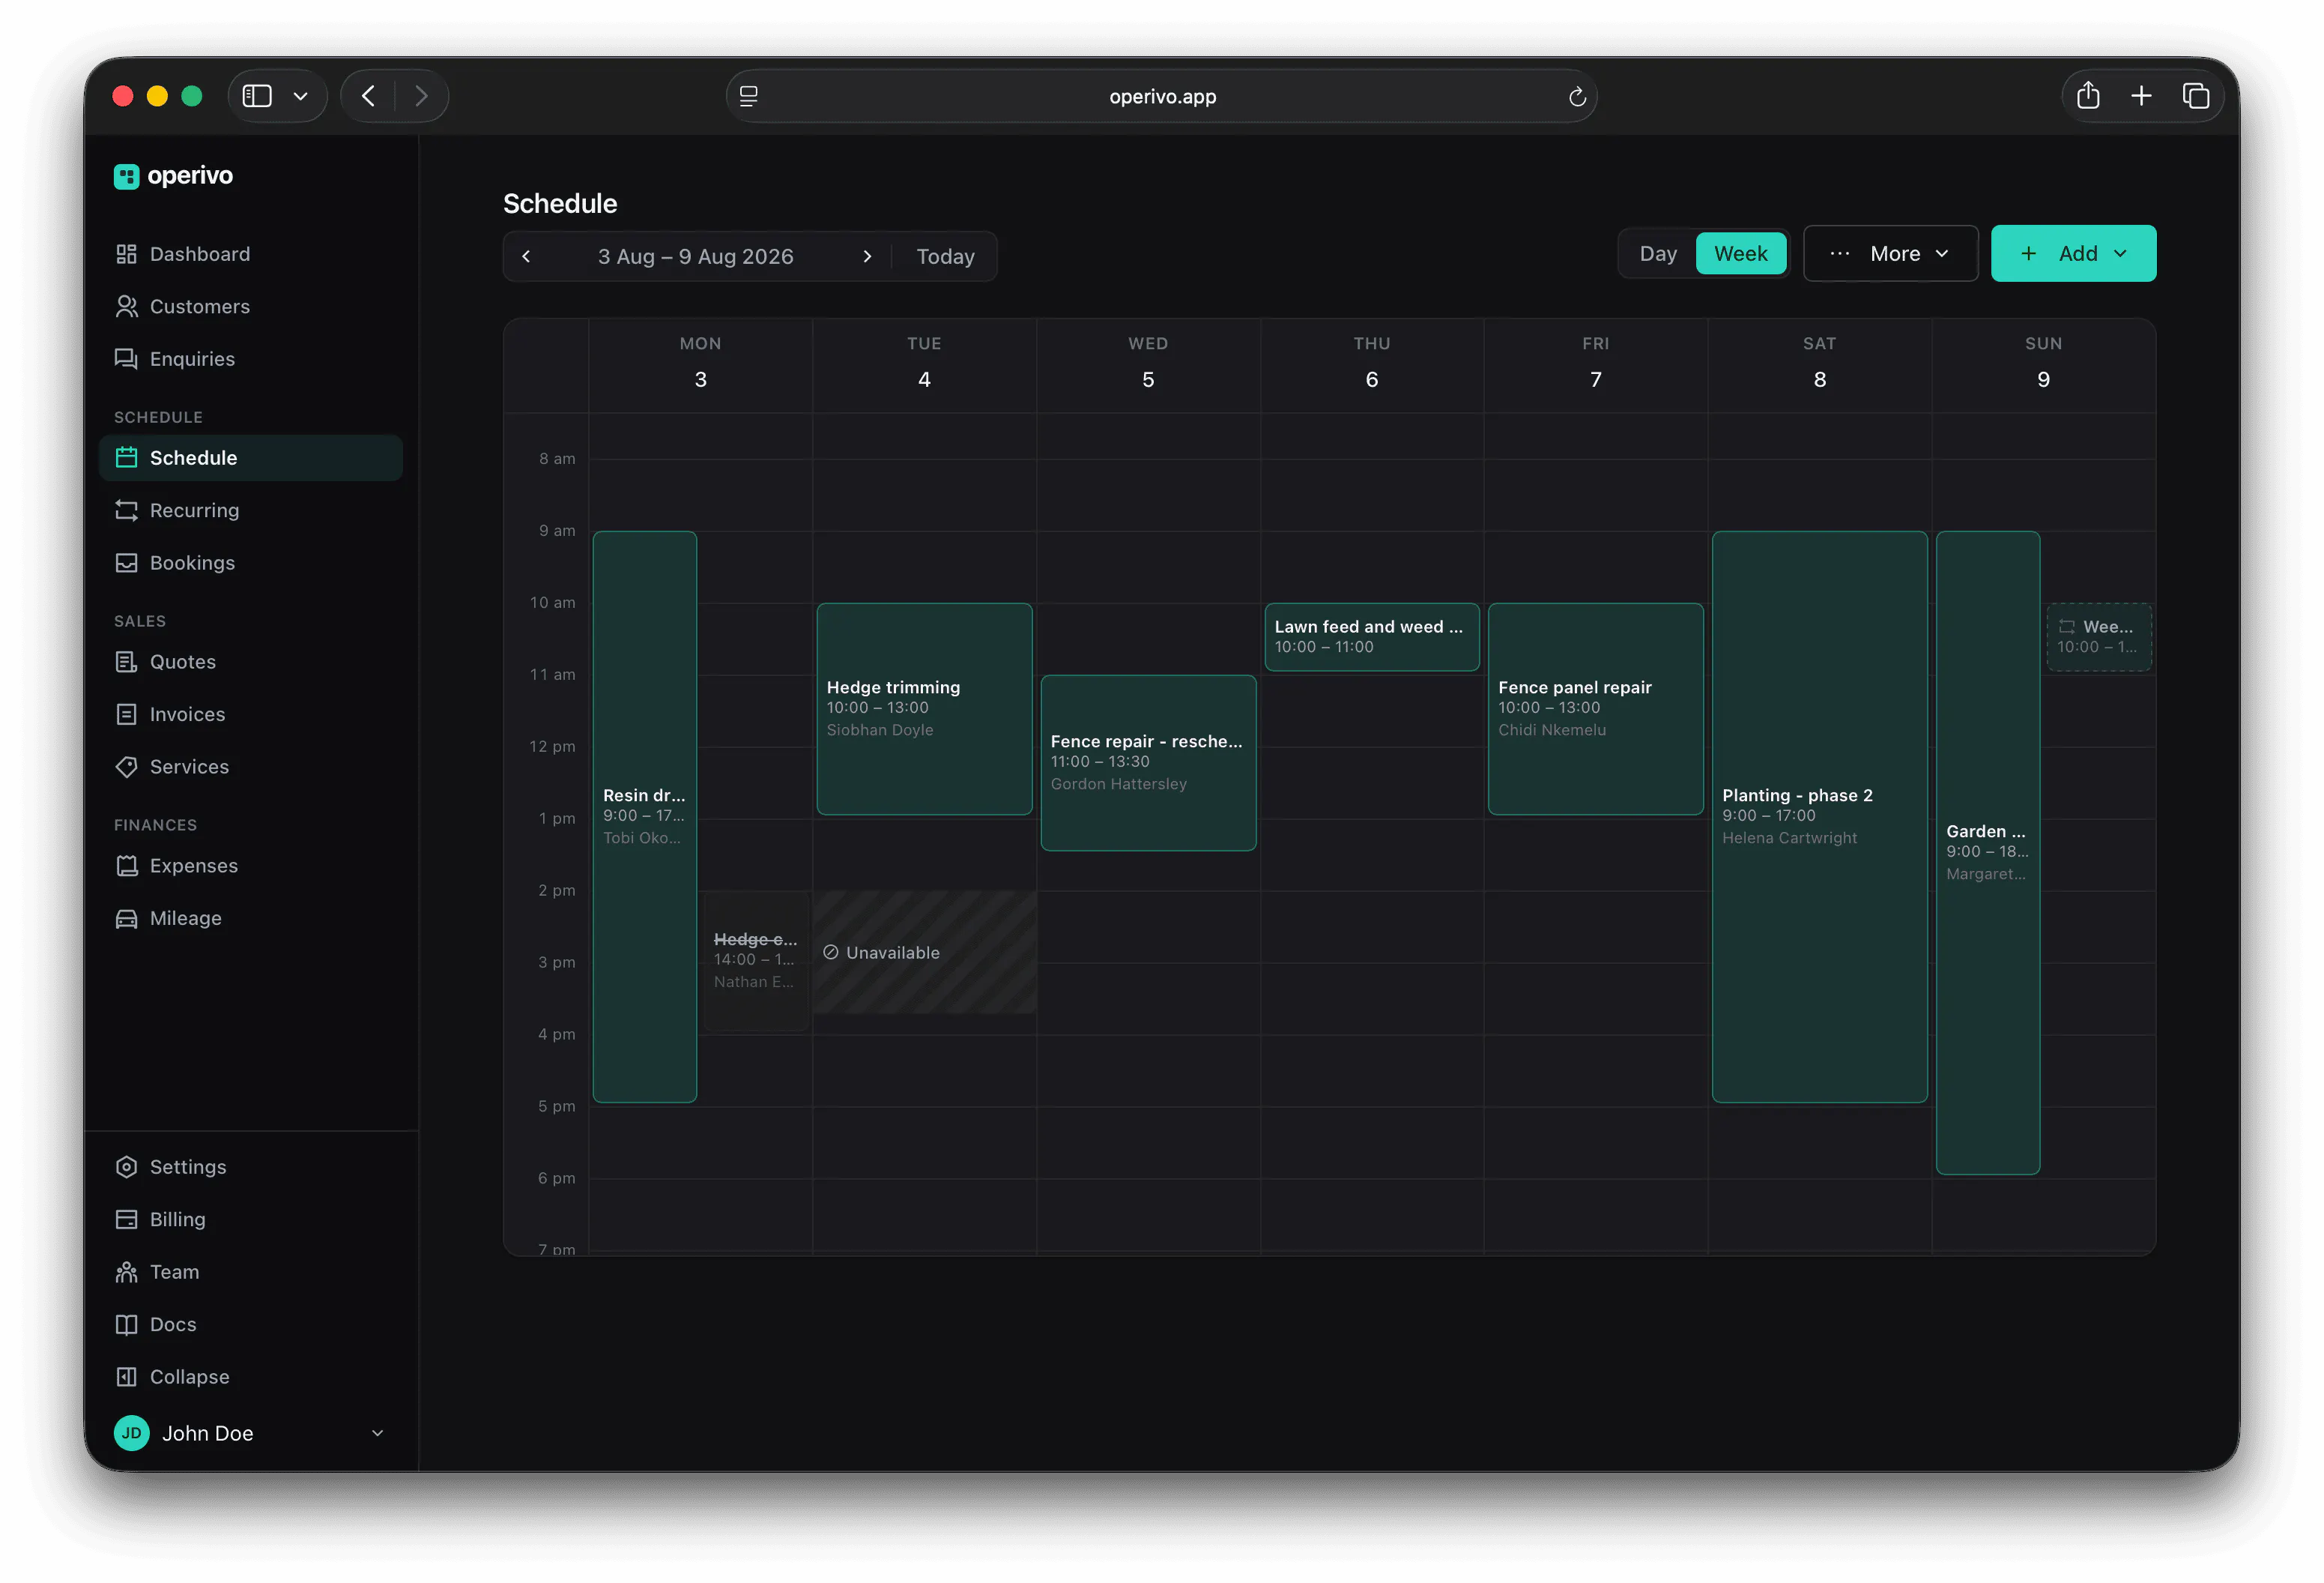The height and width of the screenshot is (1583, 2324).
Task: Show all tabs overview
Action: click(x=2196, y=96)
